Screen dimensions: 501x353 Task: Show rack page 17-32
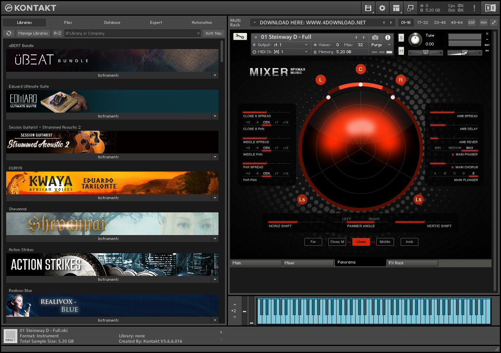tap(423, 23)
